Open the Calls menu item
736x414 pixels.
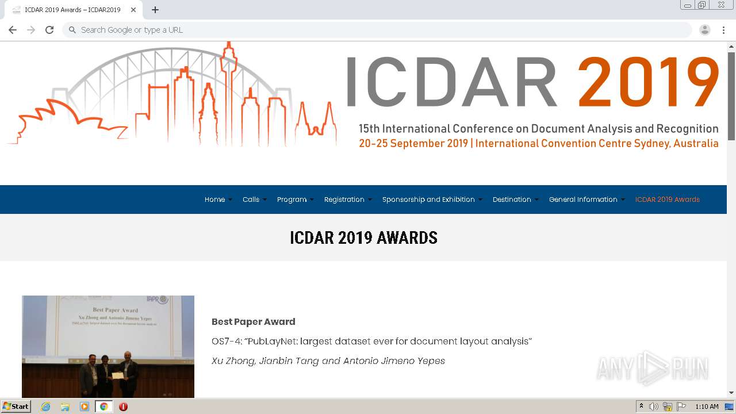251,200
